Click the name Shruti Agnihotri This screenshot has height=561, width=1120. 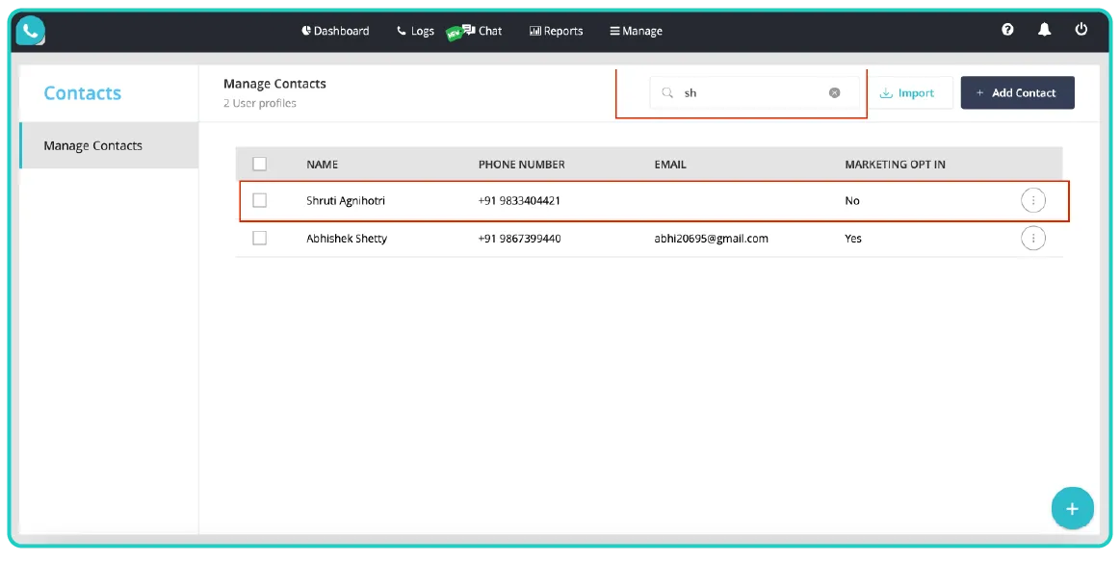[x=346, y=200]
